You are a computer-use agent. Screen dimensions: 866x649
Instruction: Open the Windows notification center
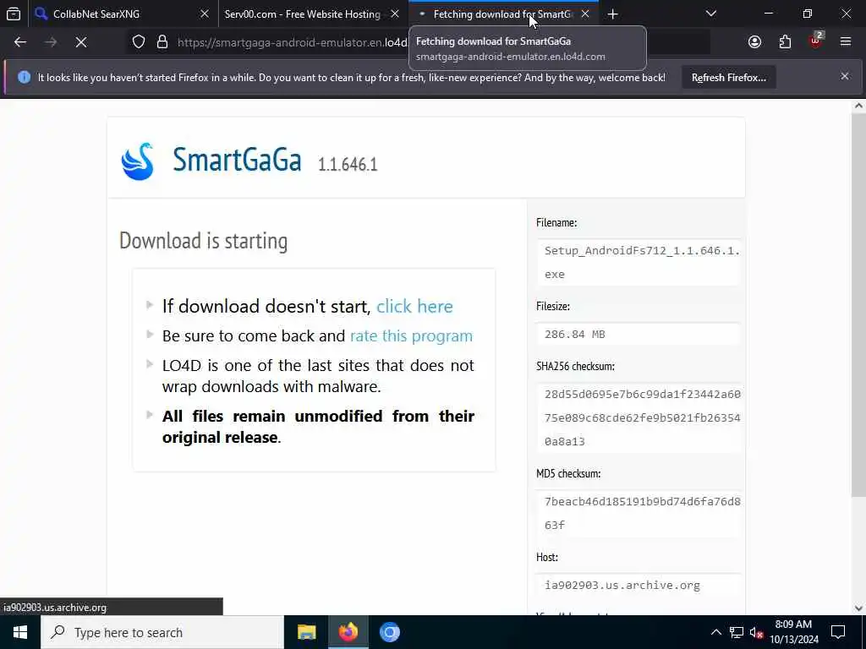point(838,632)
